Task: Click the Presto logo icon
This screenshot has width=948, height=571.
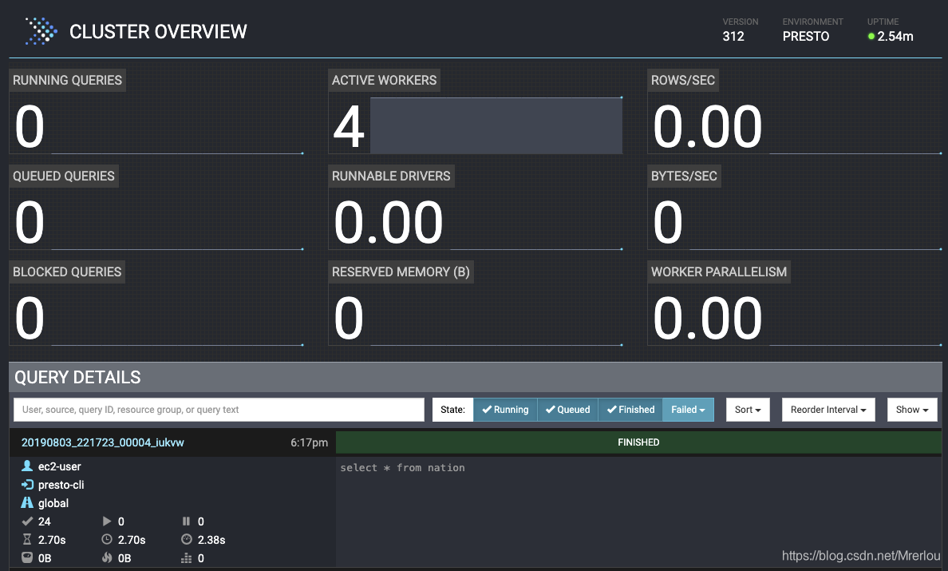Action: click(x=41, y=31)
